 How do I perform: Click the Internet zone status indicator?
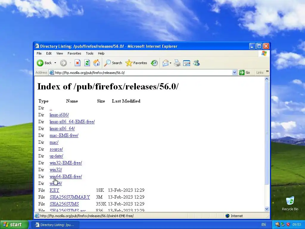[234, 216]
